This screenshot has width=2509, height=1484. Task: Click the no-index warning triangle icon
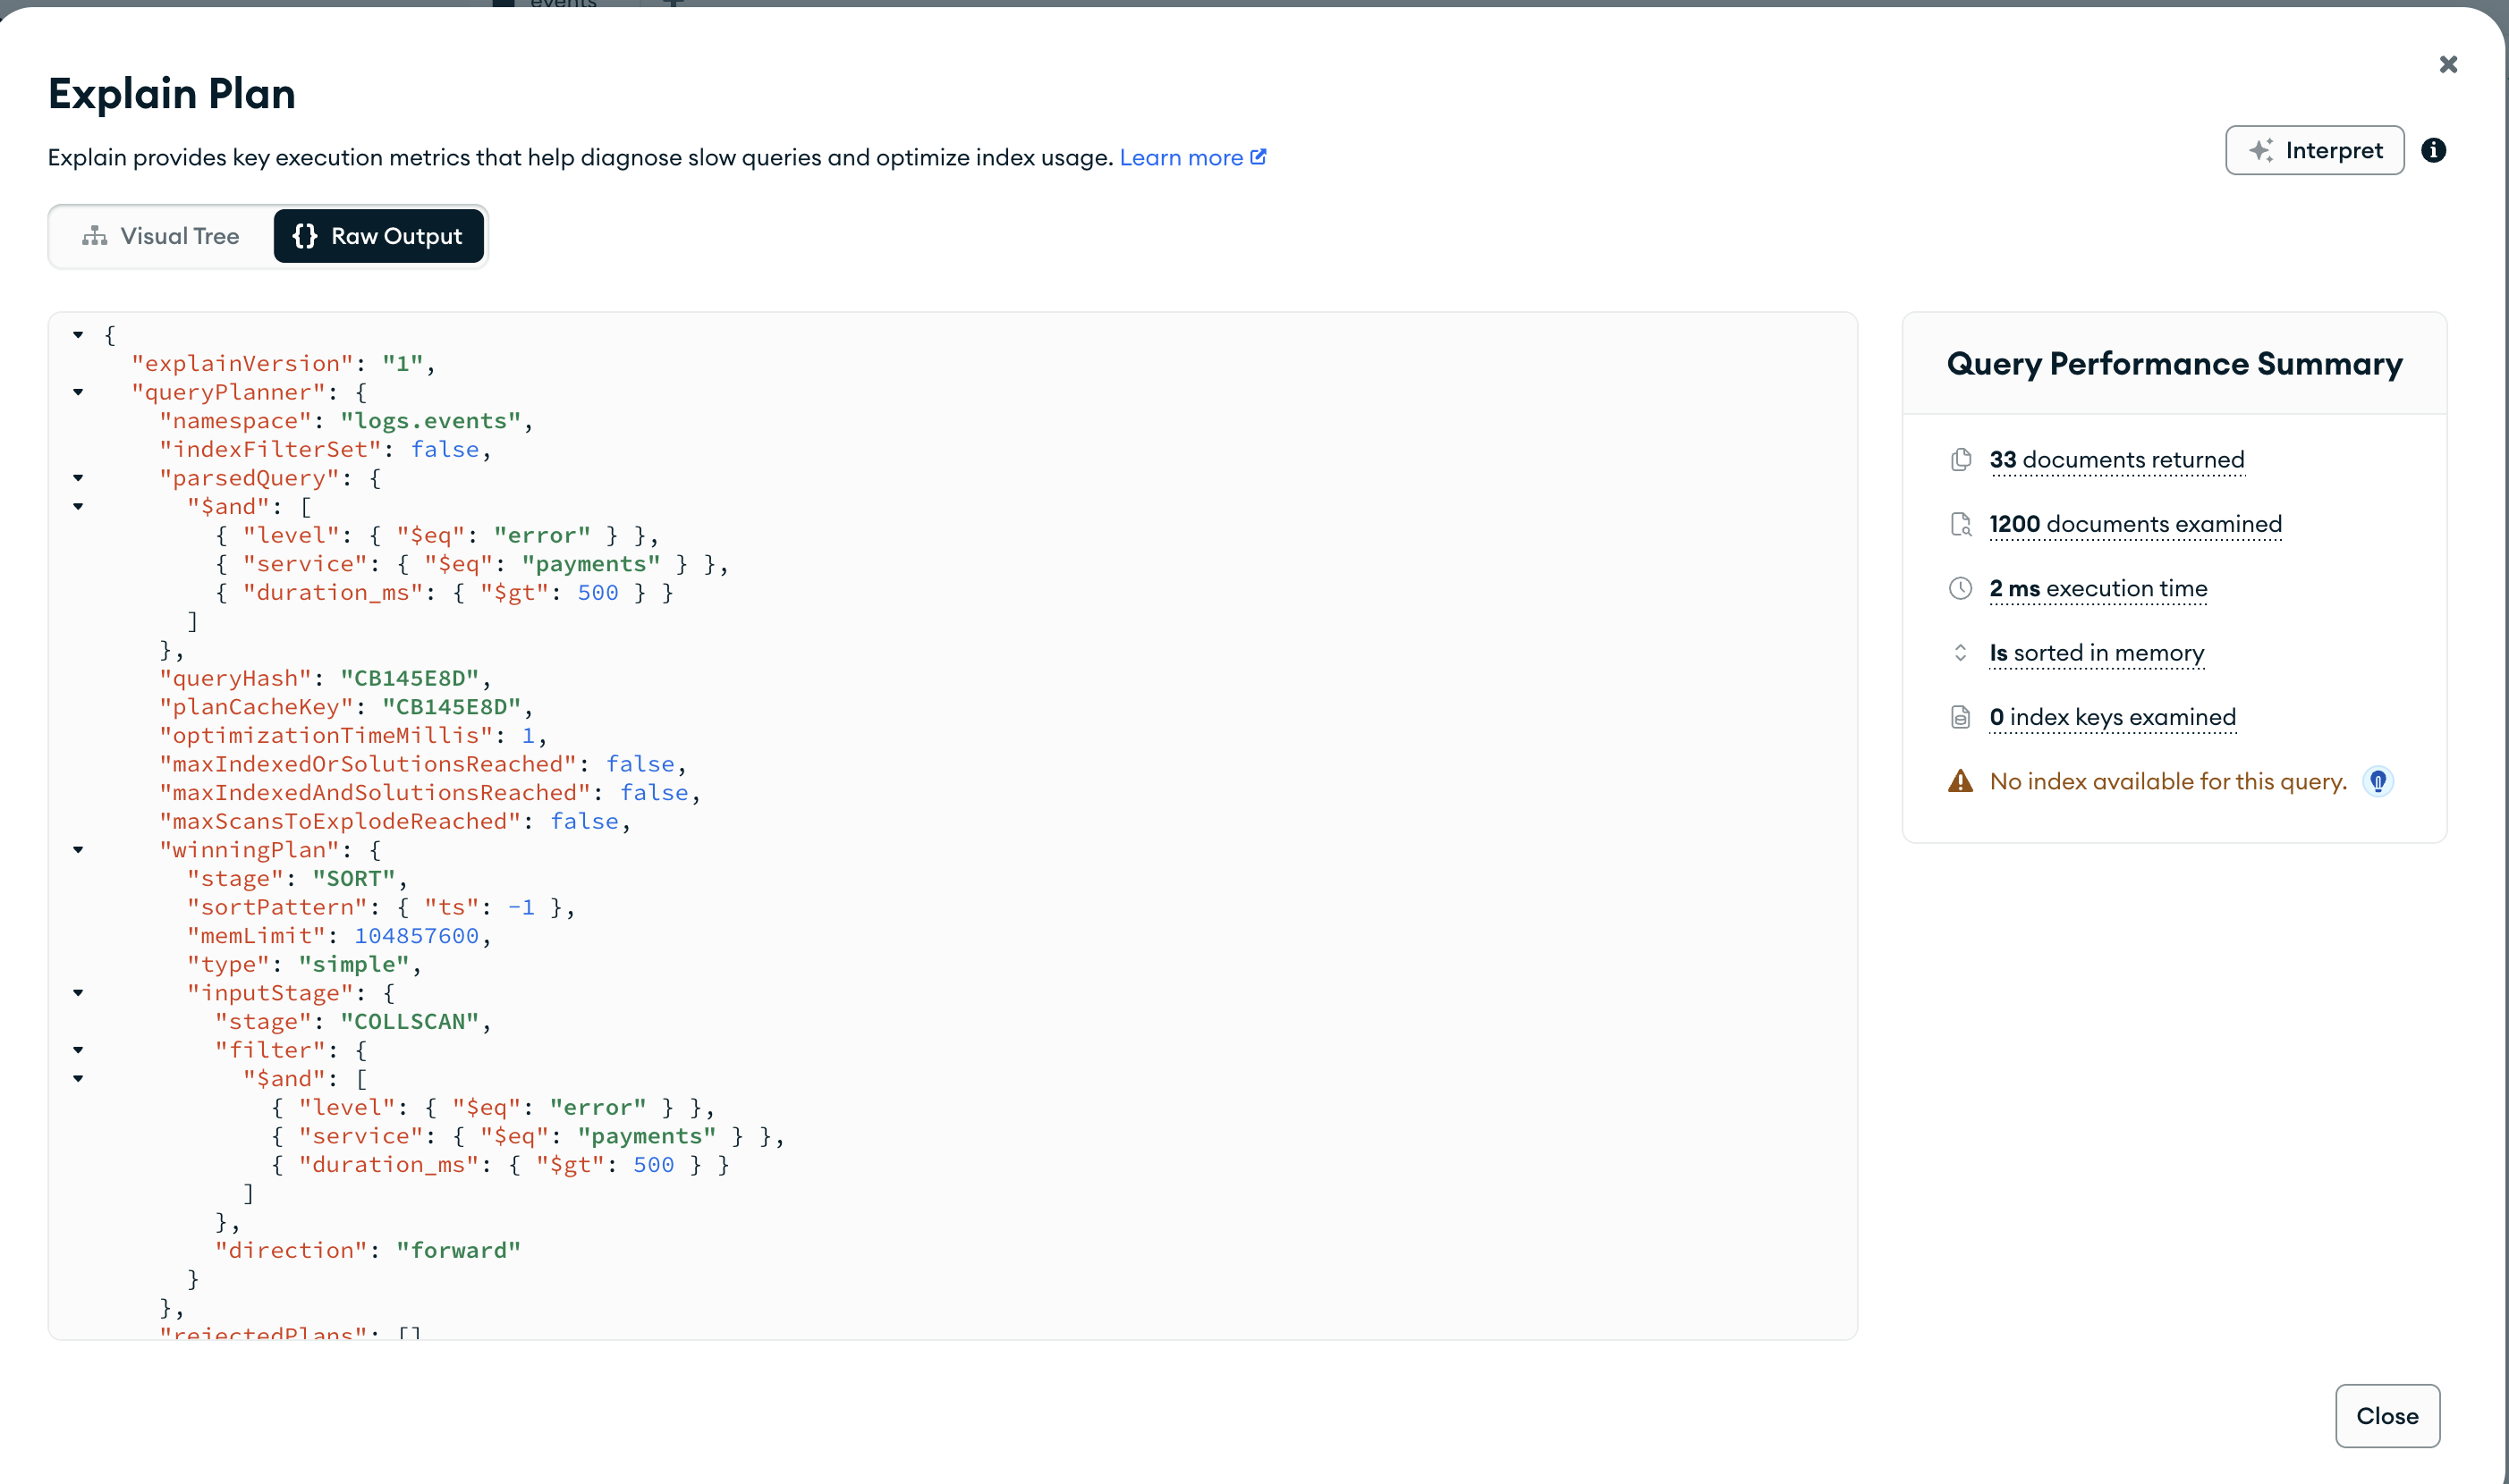(1960, 781)
